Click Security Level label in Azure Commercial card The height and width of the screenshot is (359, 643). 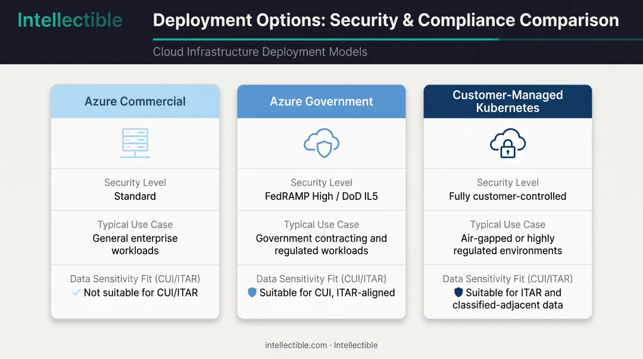[x=135, y=183]
